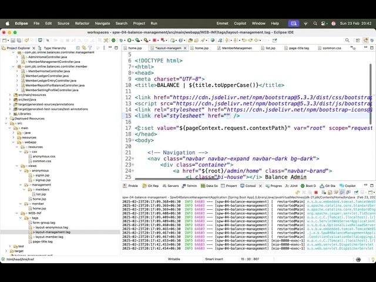Image resolution: width=376 pixels, height=282 pixels.
Task: Toggle Word Wrap in the console toolbar
Action: (336, 192)
